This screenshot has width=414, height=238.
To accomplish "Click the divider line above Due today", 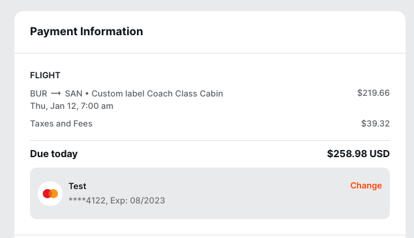I will (x=210, y=141).
